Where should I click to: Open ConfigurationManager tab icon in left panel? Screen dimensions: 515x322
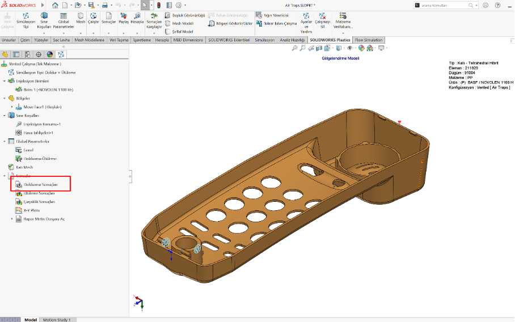[x=27, y=54]
